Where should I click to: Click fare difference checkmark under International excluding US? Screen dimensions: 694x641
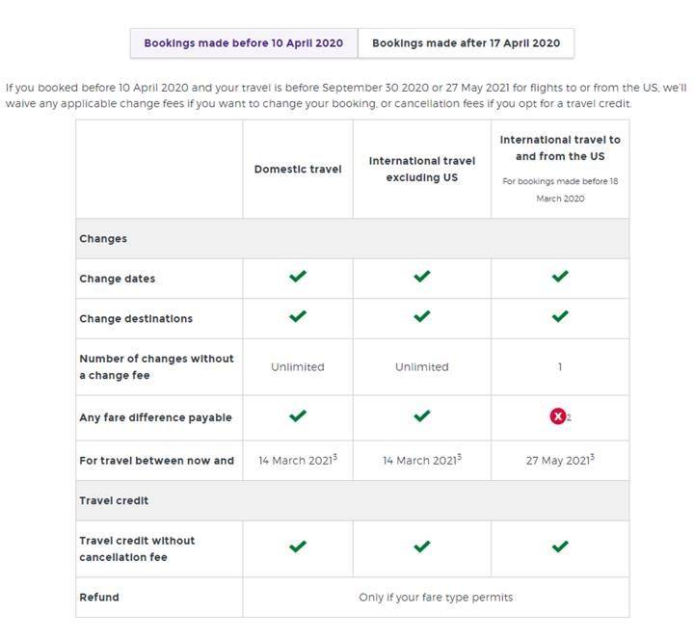pos(421,416)
